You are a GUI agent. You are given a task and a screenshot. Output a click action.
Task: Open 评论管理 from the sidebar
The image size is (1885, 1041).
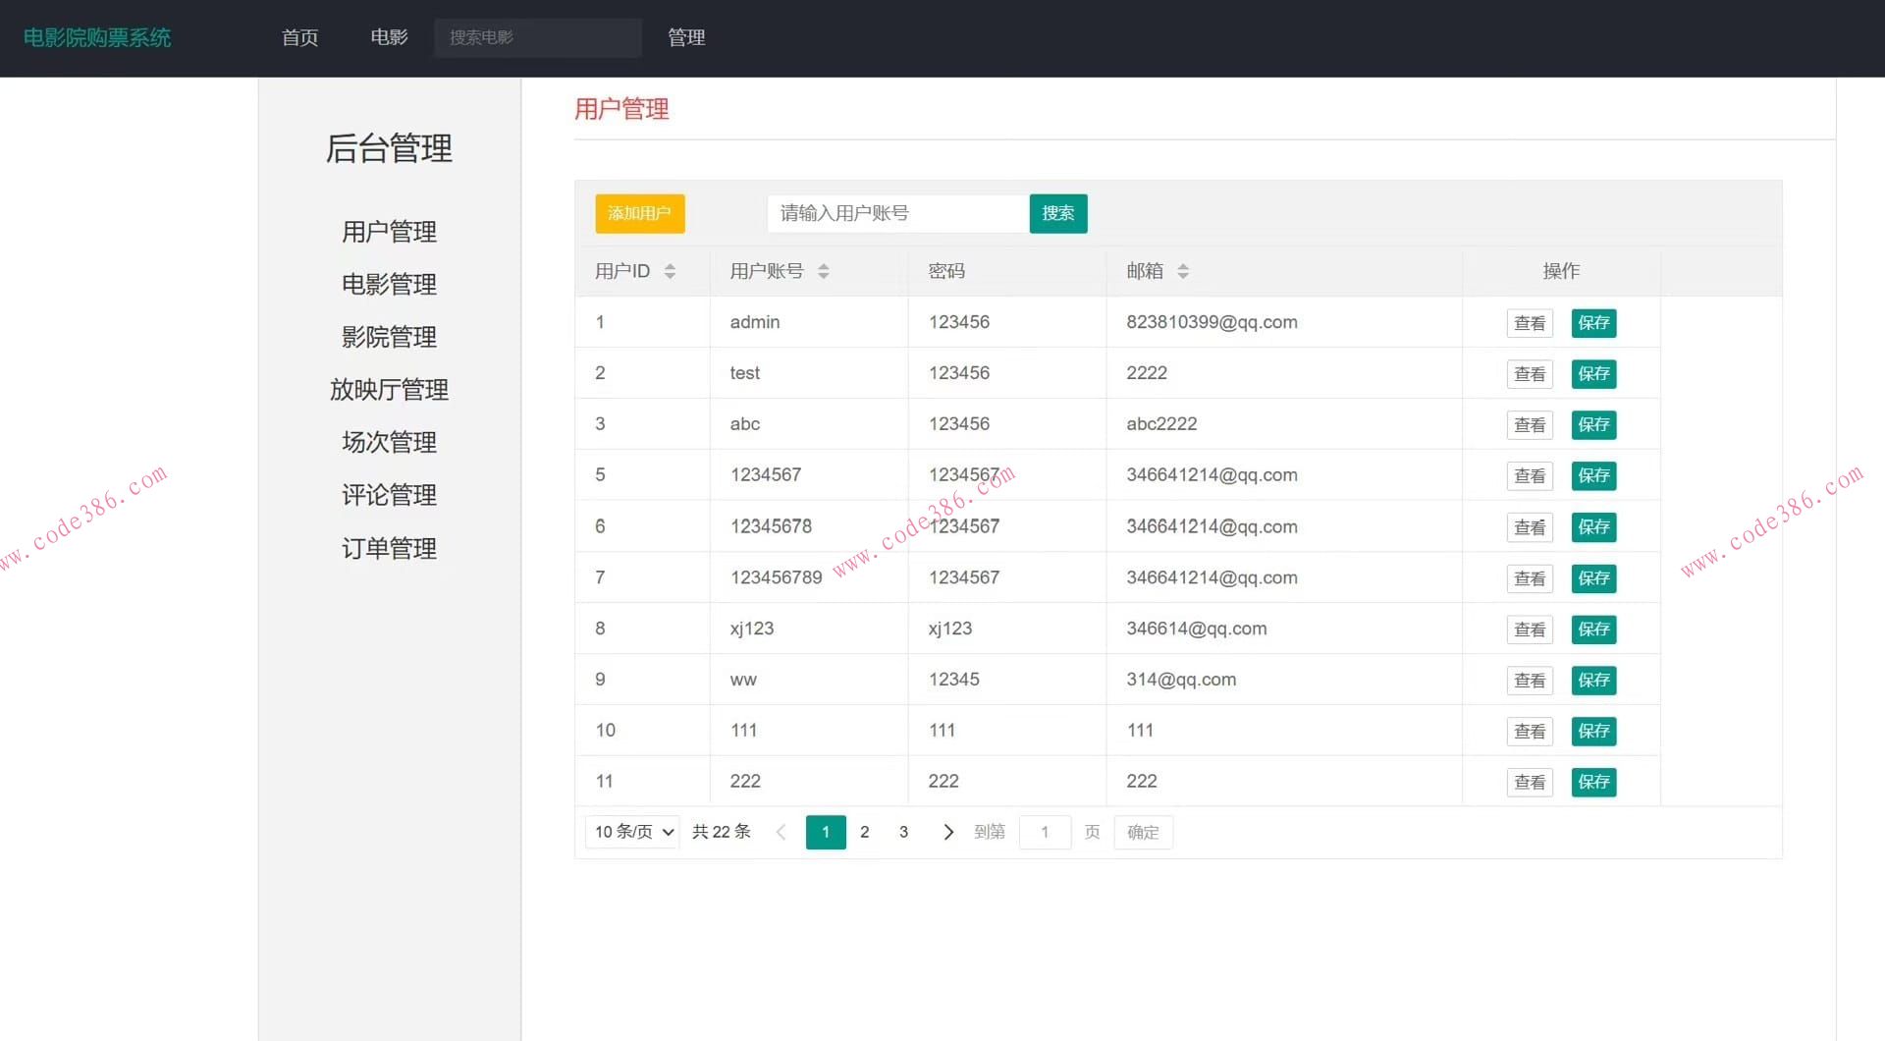pos(389,495)
